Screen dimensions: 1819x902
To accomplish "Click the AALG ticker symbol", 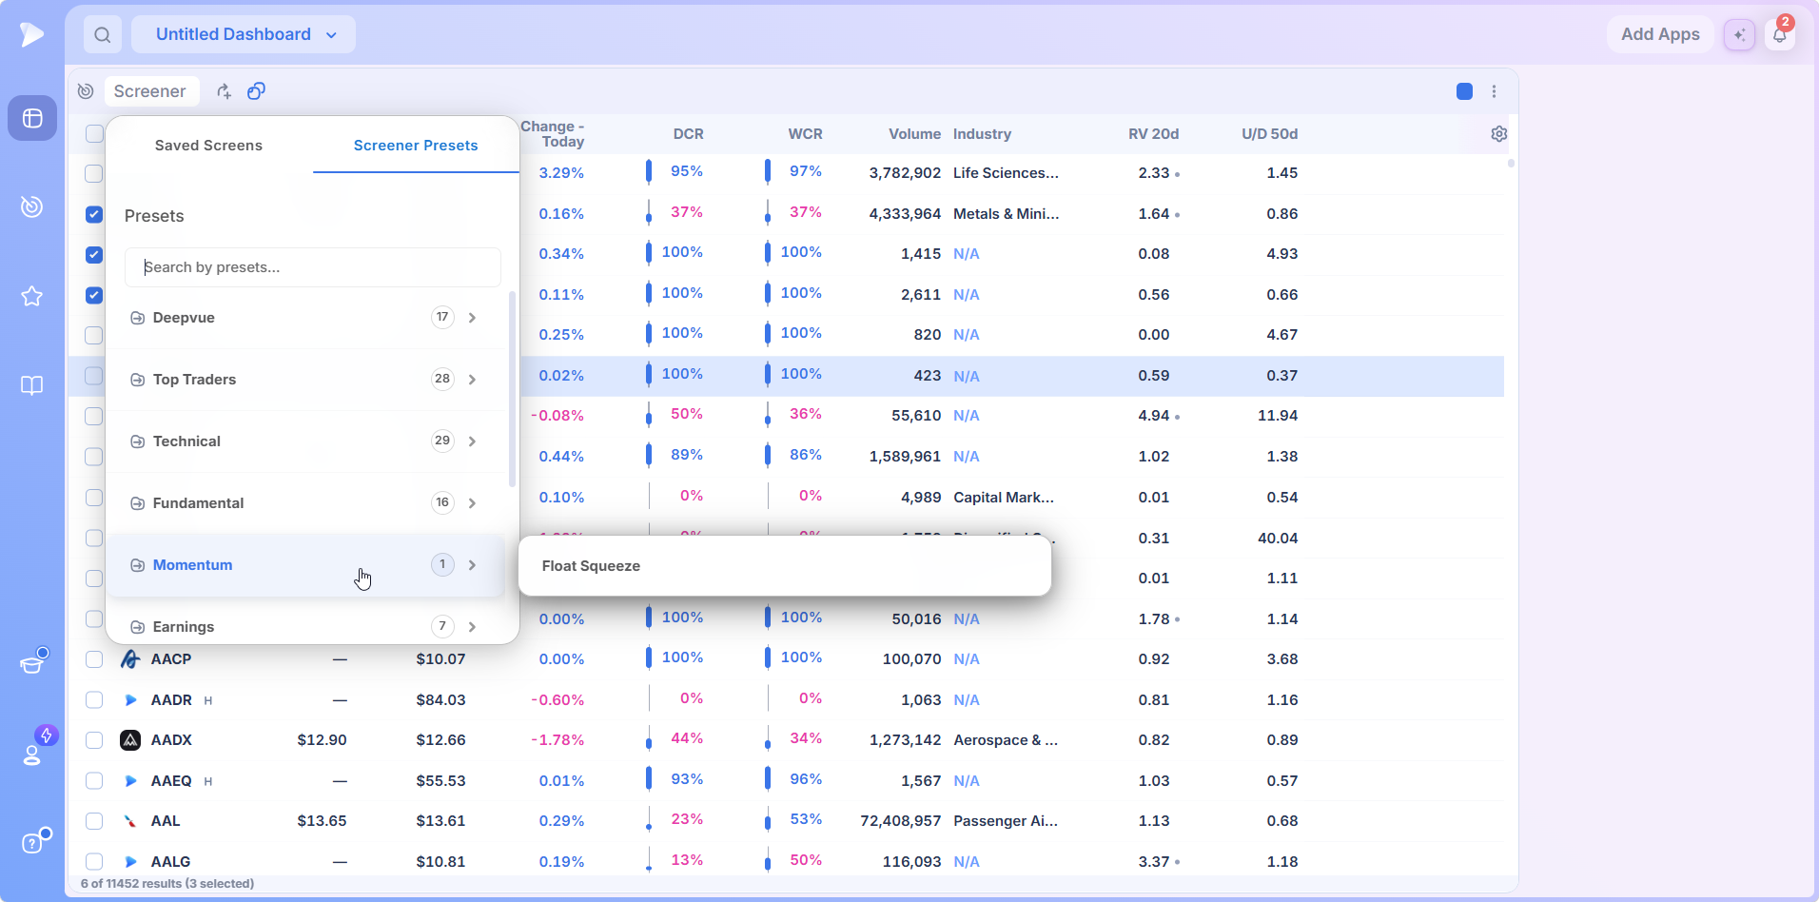I will pos(170,862).
